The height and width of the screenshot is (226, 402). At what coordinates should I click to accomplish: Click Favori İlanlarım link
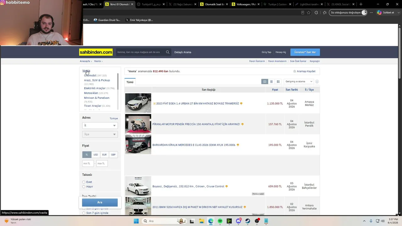tap(257, 61)
